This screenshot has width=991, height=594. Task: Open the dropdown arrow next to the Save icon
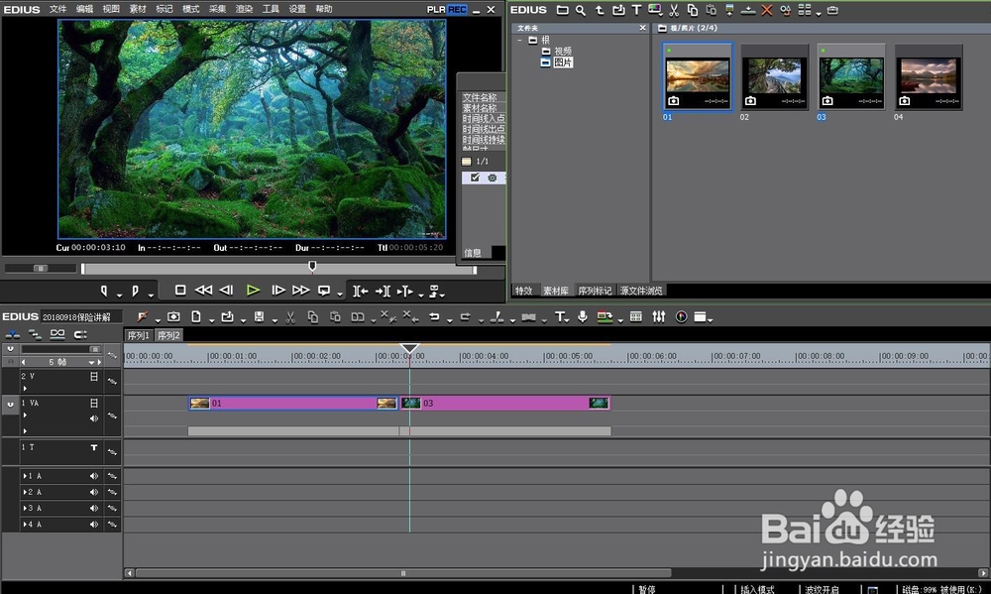point(275,320)
